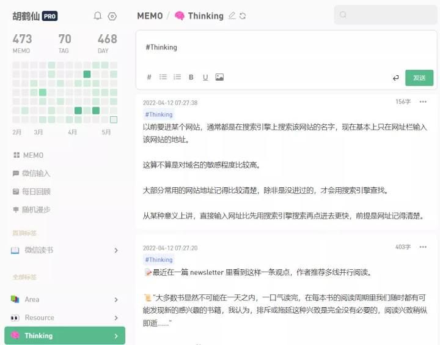Open more options for 403字 memo
Viewport: 440px width, 345px height.
423,247
